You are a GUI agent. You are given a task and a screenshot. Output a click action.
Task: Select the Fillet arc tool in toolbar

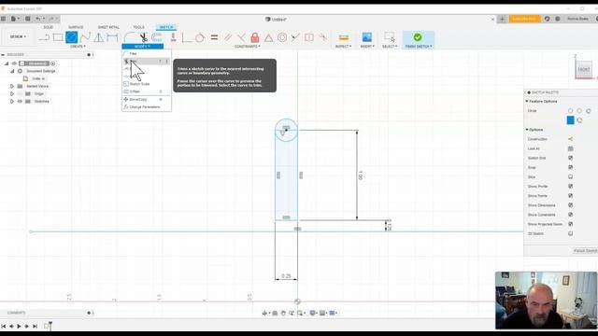coord(129,37)
